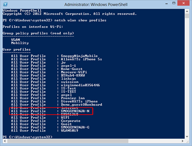Click the 'Mobility' group policy profile
The width and height of the screenshot is (192, 146).
click(x=20, y=43)
